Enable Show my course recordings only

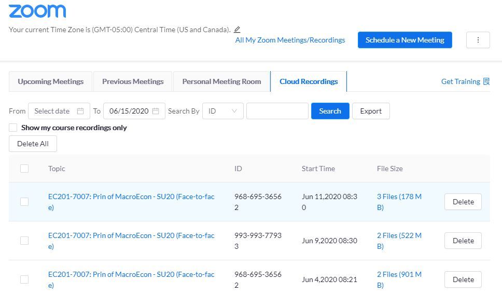click(12, 128)
